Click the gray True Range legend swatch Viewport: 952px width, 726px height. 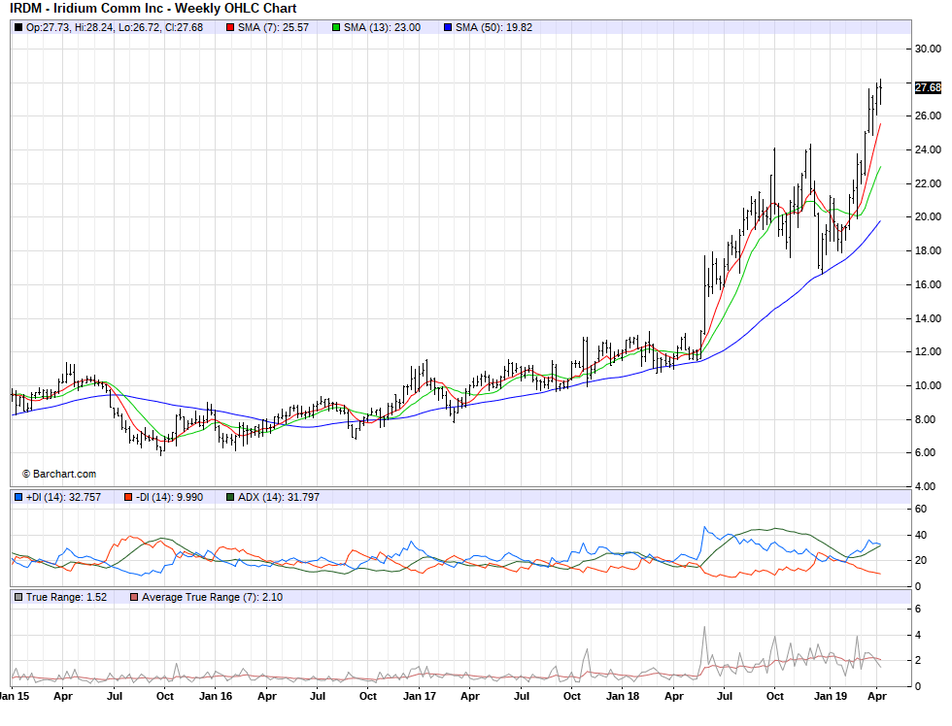(18, 598)
